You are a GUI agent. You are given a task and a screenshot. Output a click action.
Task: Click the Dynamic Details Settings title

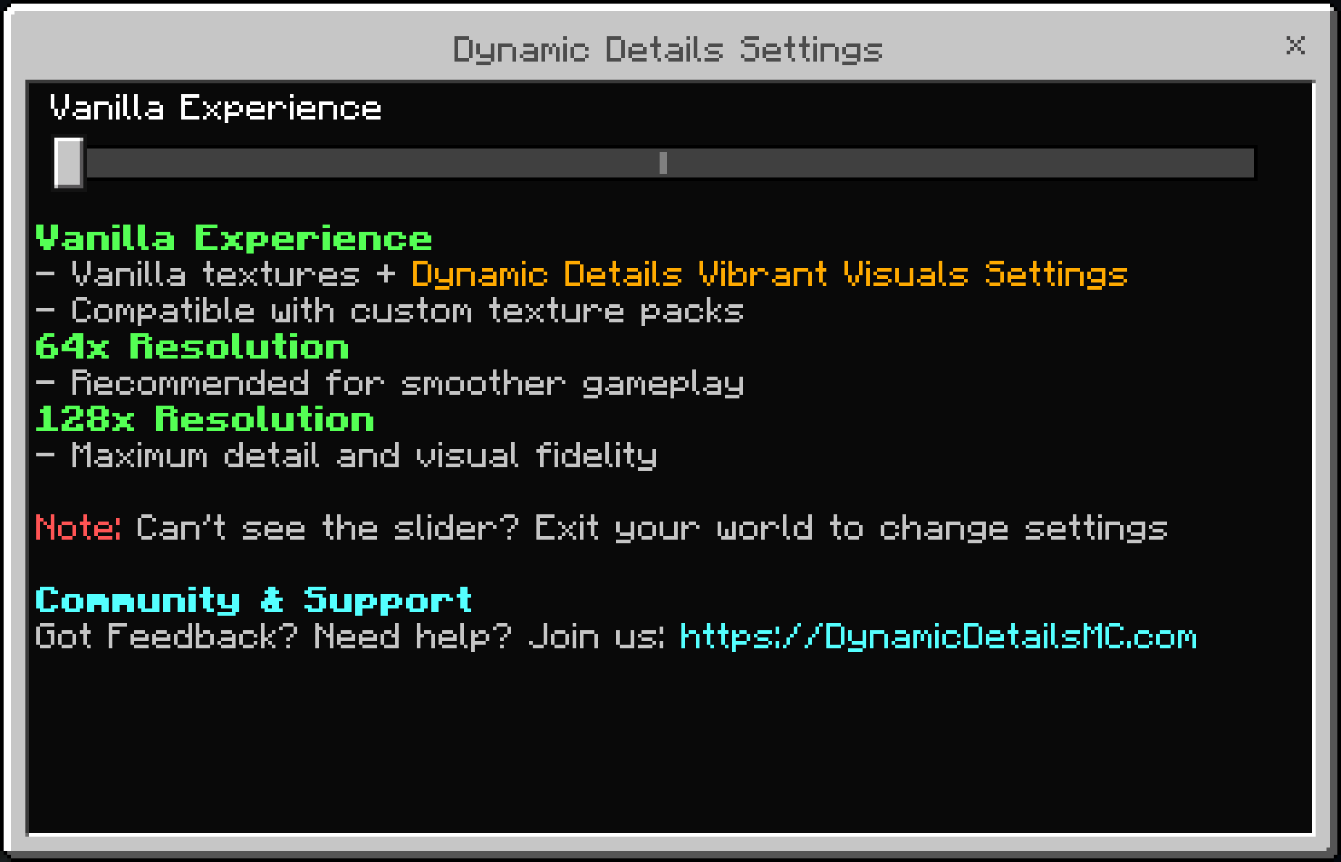pos(668,48)
